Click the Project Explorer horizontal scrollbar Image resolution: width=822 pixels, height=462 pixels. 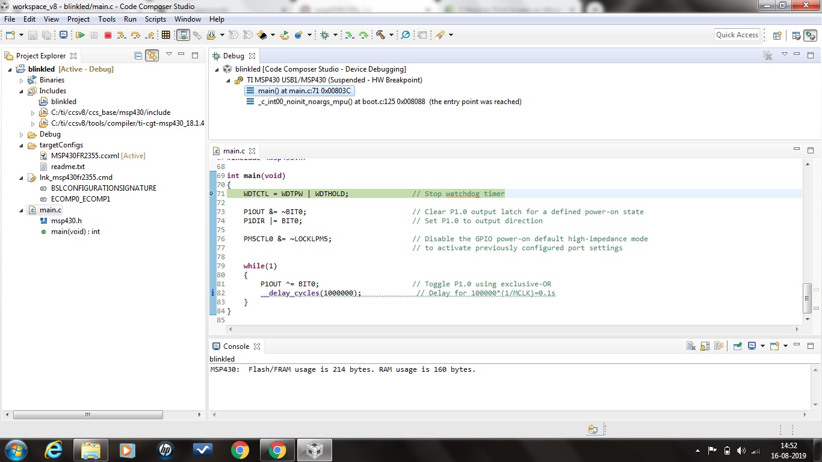coord(88,415)
